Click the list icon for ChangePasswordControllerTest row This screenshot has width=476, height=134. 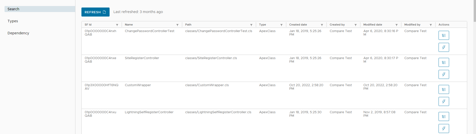pos(444,35)
